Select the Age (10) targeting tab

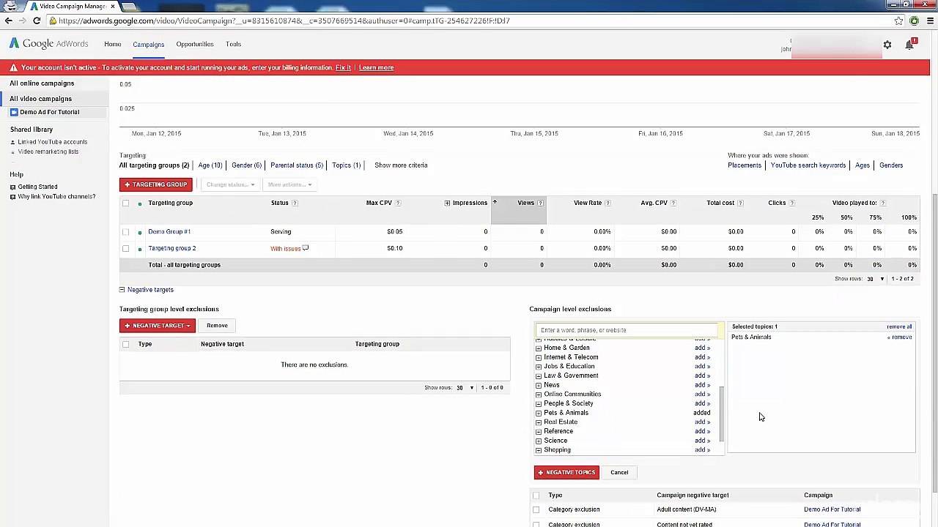click(210, 165)
